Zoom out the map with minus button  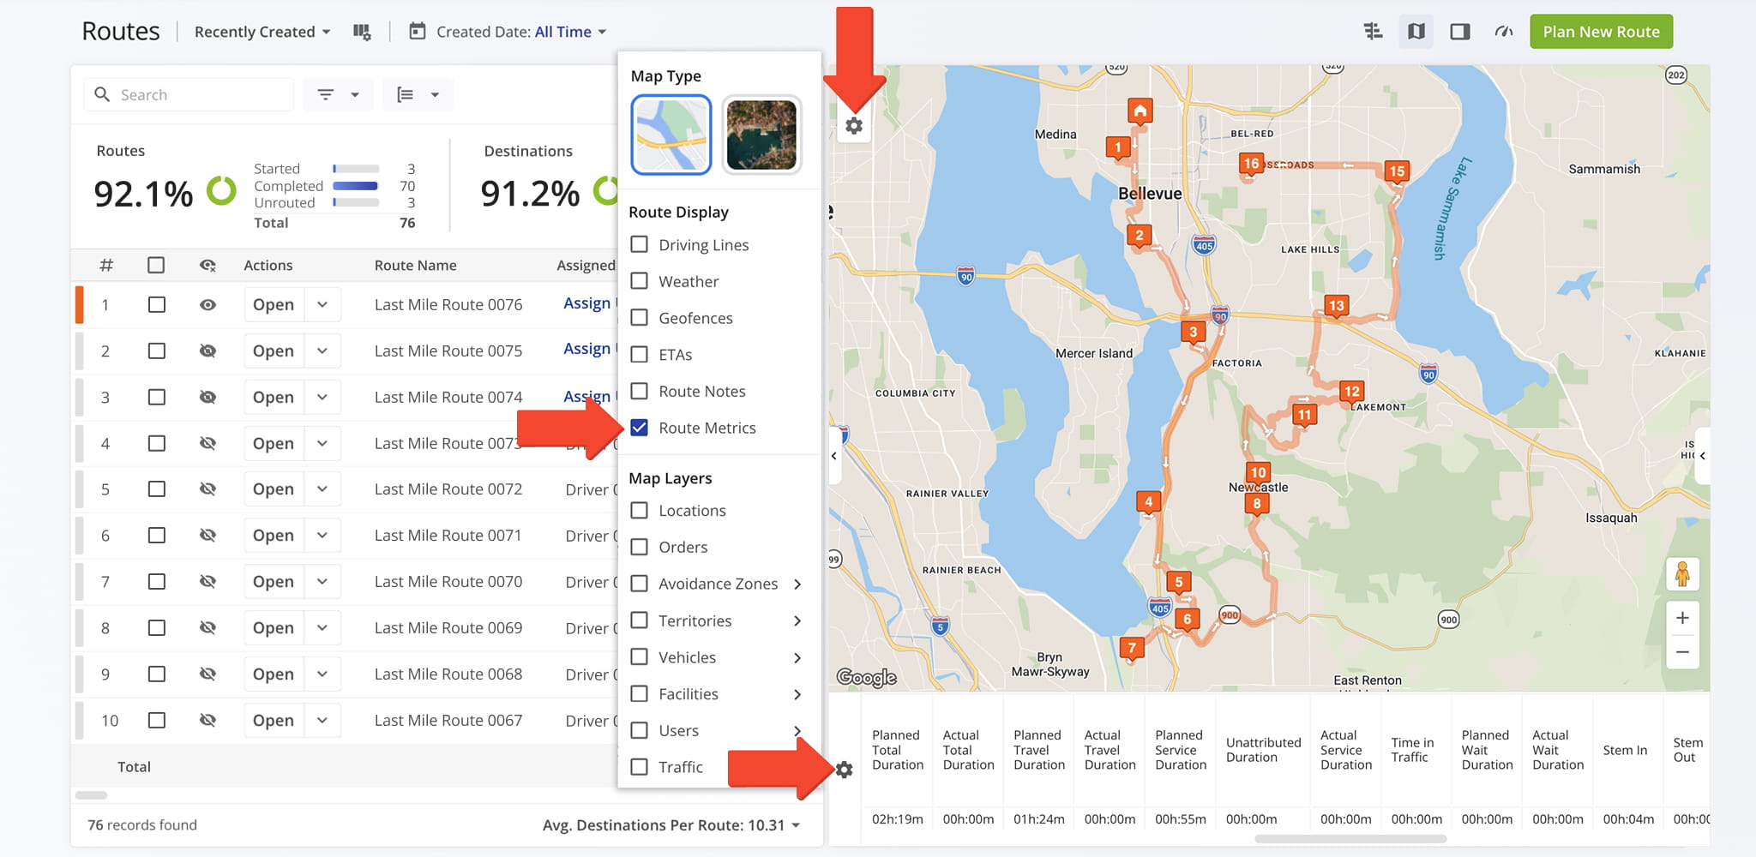1682,652
